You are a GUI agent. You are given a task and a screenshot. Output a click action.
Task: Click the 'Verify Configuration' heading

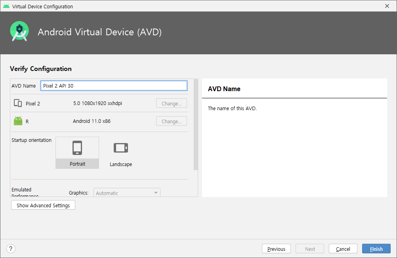(x=41, y=69)
